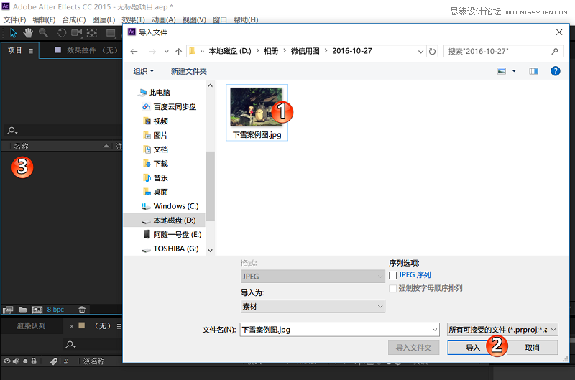The width and height of the screenshot is (575, 380).
Task: Open the 导入为 素材 dropdown
Action: click(313, 307)
